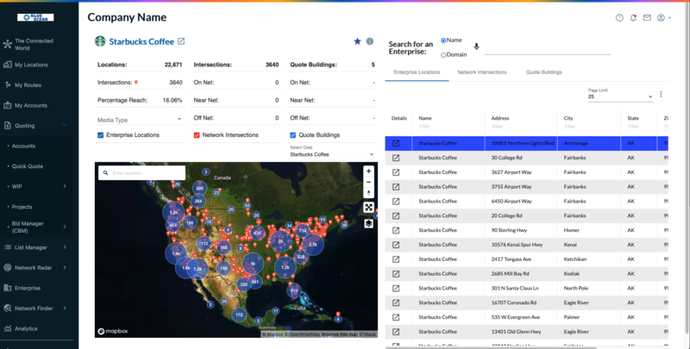Image resolution: width=690 pixels, height=349 pixels.
Task: Switch to Quote Buildings tab
Action: click(x=543, y=72)
